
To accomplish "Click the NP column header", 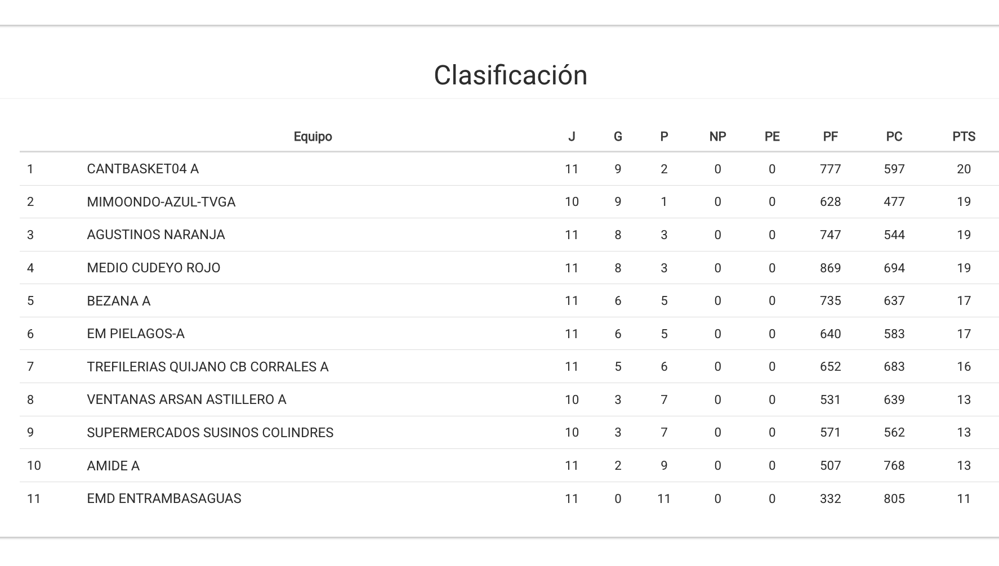I will [717, 137].
